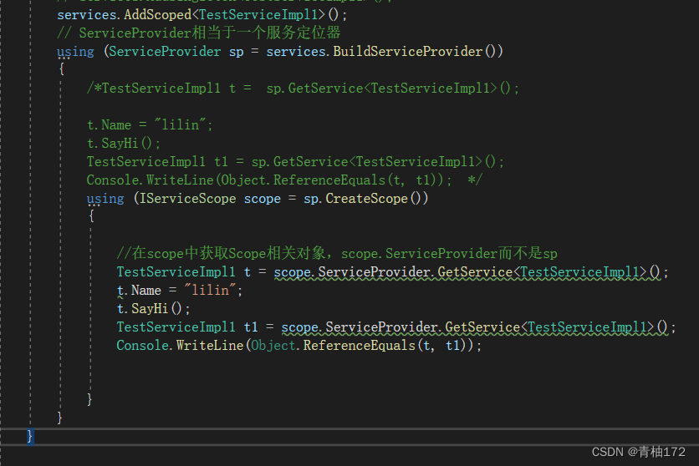Click TestServiceImpl1 type in active 't =' declaration

click(176, 272)
